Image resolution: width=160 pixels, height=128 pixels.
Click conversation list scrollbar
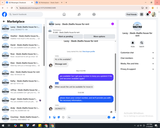pos(44,46)
